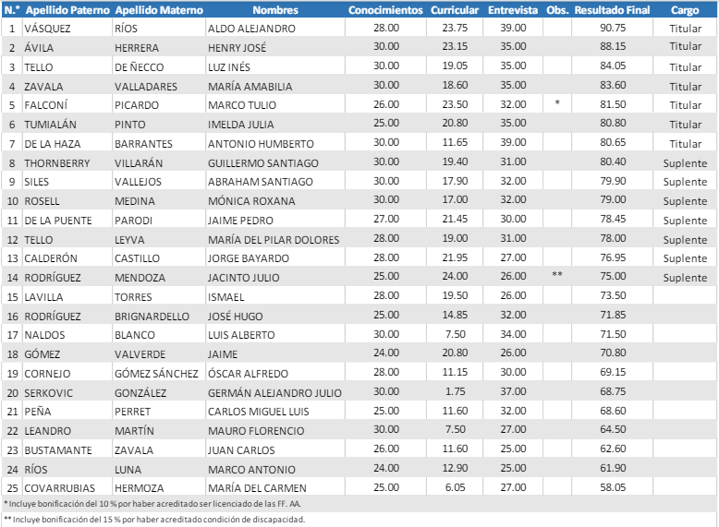Click final result value 58.05
719x527 pixels.
613,487
